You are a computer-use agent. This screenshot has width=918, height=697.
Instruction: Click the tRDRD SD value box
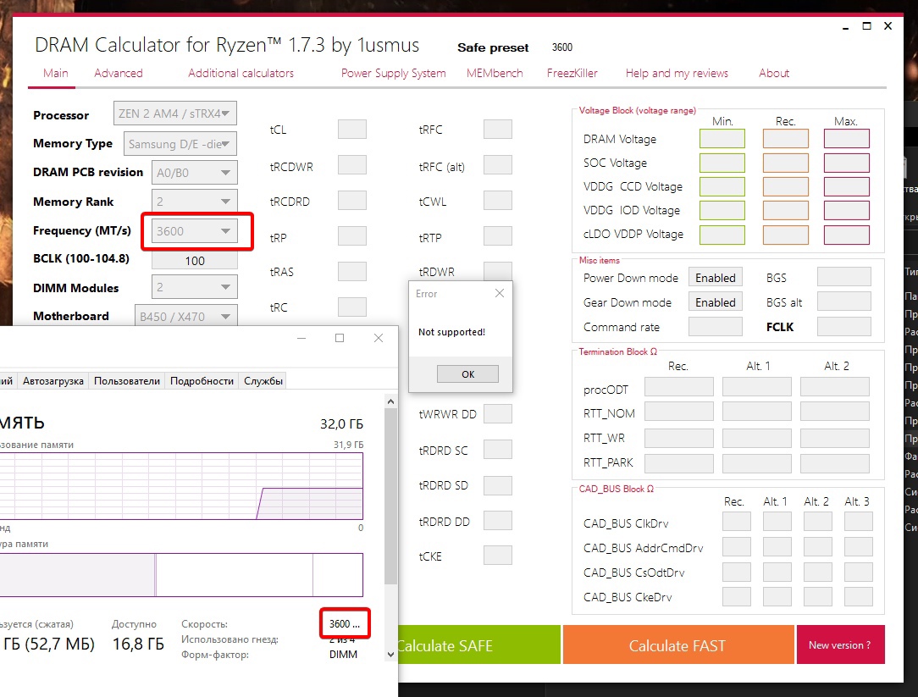click(498, 485)
